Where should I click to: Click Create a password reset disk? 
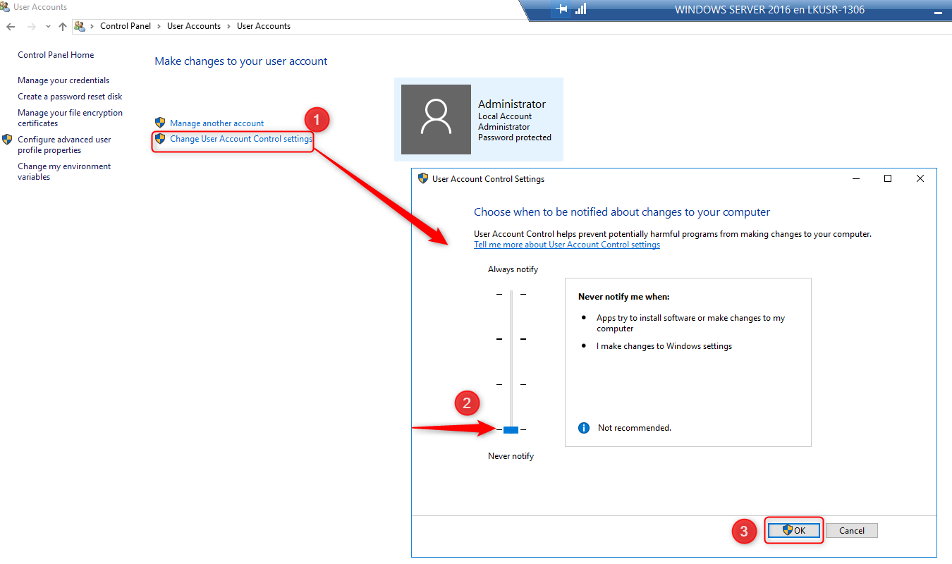[70, 97]
